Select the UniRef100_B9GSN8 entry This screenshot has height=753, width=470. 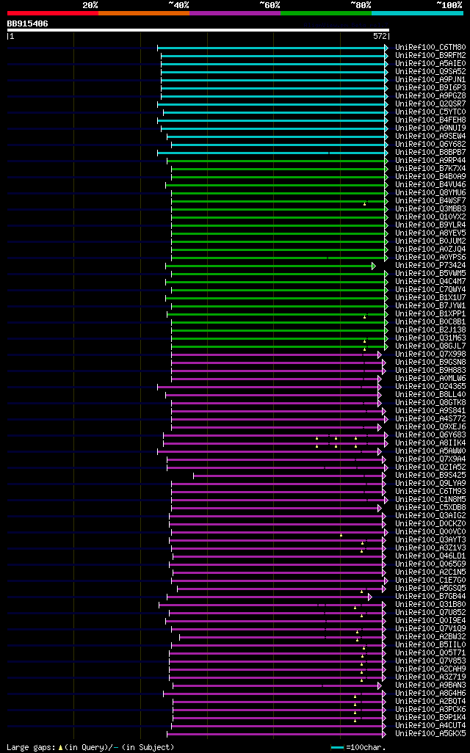tap(430, 363)
